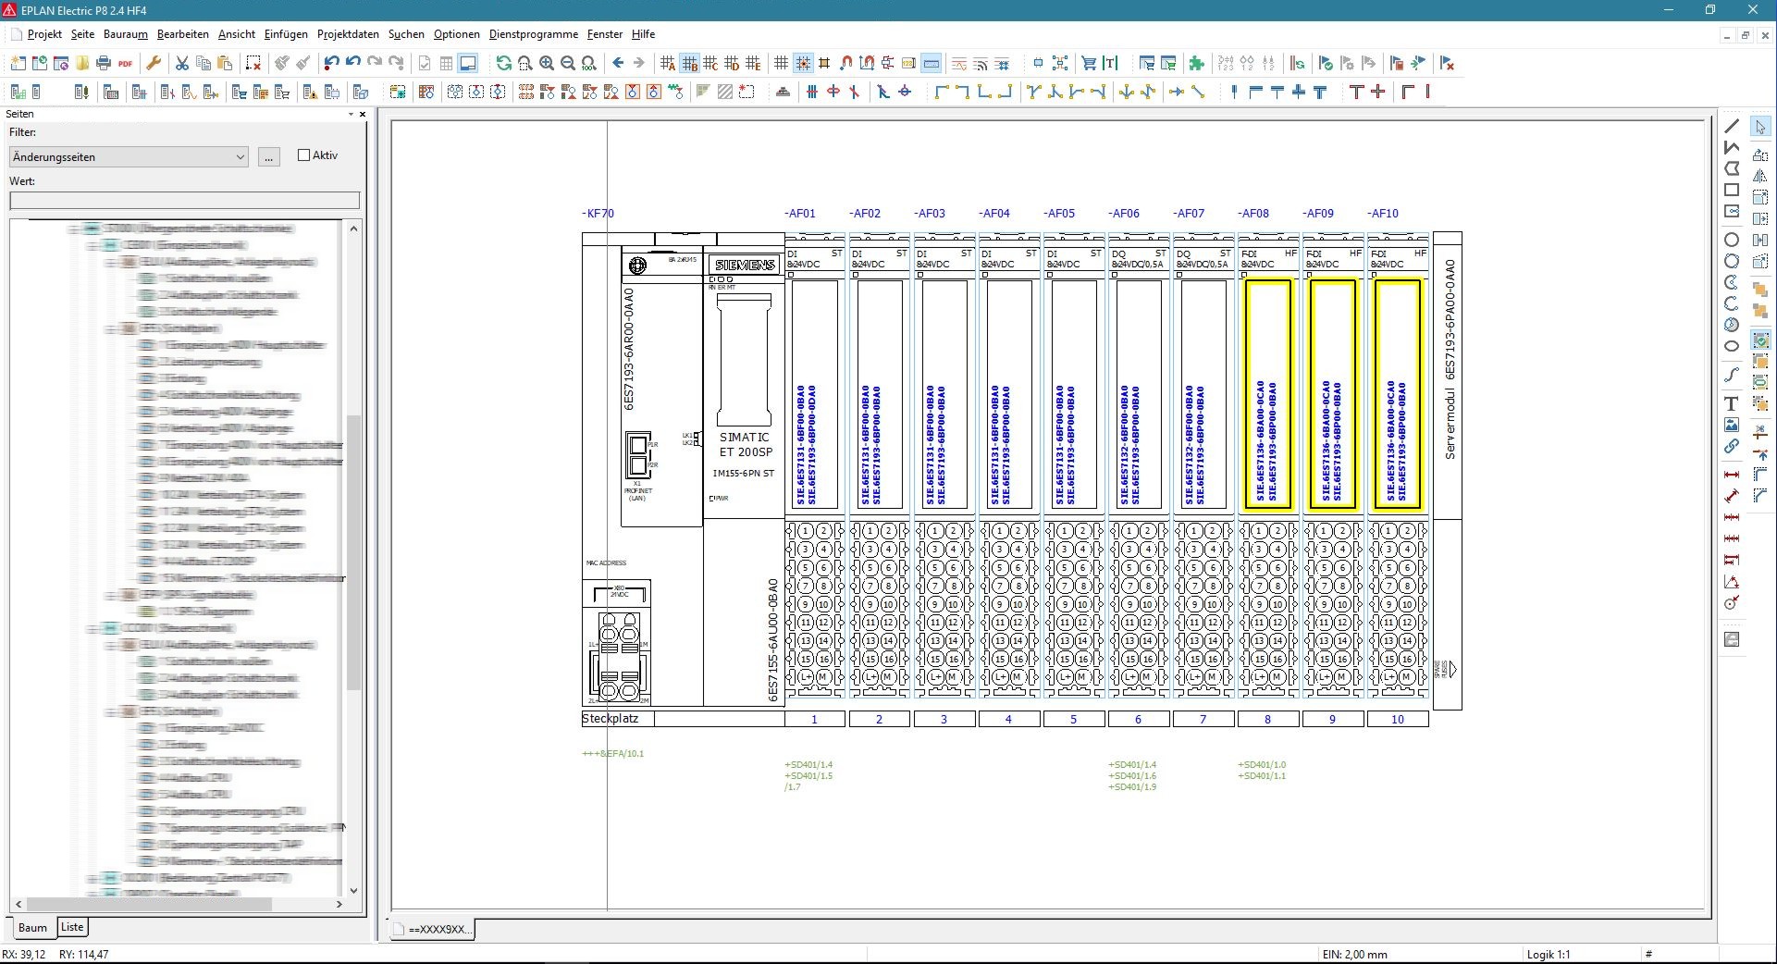Select the Circle drawing tool
The image size is (1777, 964).
[x=1732, y=240]
